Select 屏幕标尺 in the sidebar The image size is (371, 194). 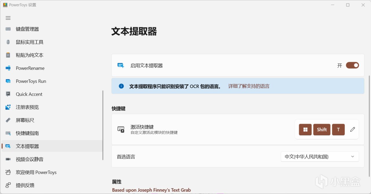[x=52, y=120]
